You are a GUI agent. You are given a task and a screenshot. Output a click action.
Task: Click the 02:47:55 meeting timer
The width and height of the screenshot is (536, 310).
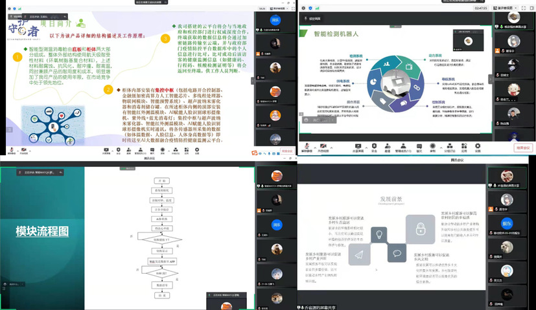tap(480, 8)
